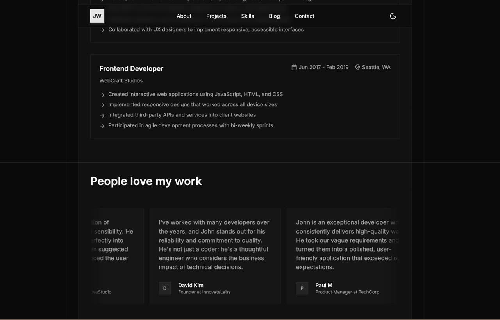Image resolution: width=500 pixels, height=320 pixels.
Task: Click the arrow icon beside 'Integrated third-party APIs'
Action: click(102, 115)
